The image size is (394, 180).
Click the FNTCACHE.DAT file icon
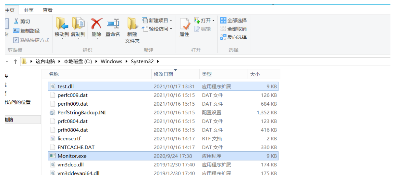pyautogui.click(x=53, y=147)
